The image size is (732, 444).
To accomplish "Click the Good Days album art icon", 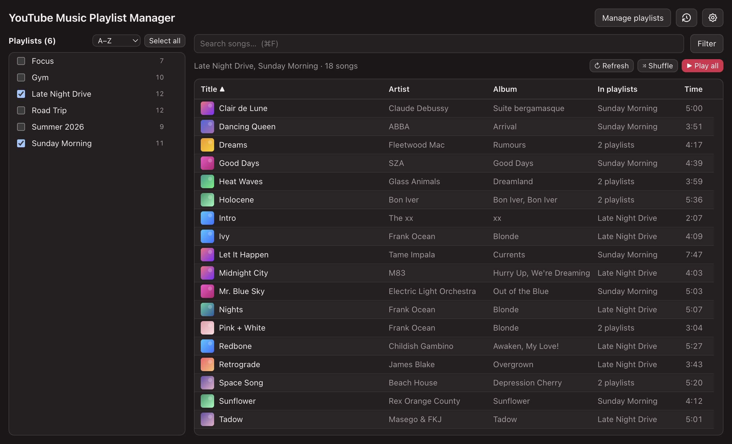I will 207,163.
